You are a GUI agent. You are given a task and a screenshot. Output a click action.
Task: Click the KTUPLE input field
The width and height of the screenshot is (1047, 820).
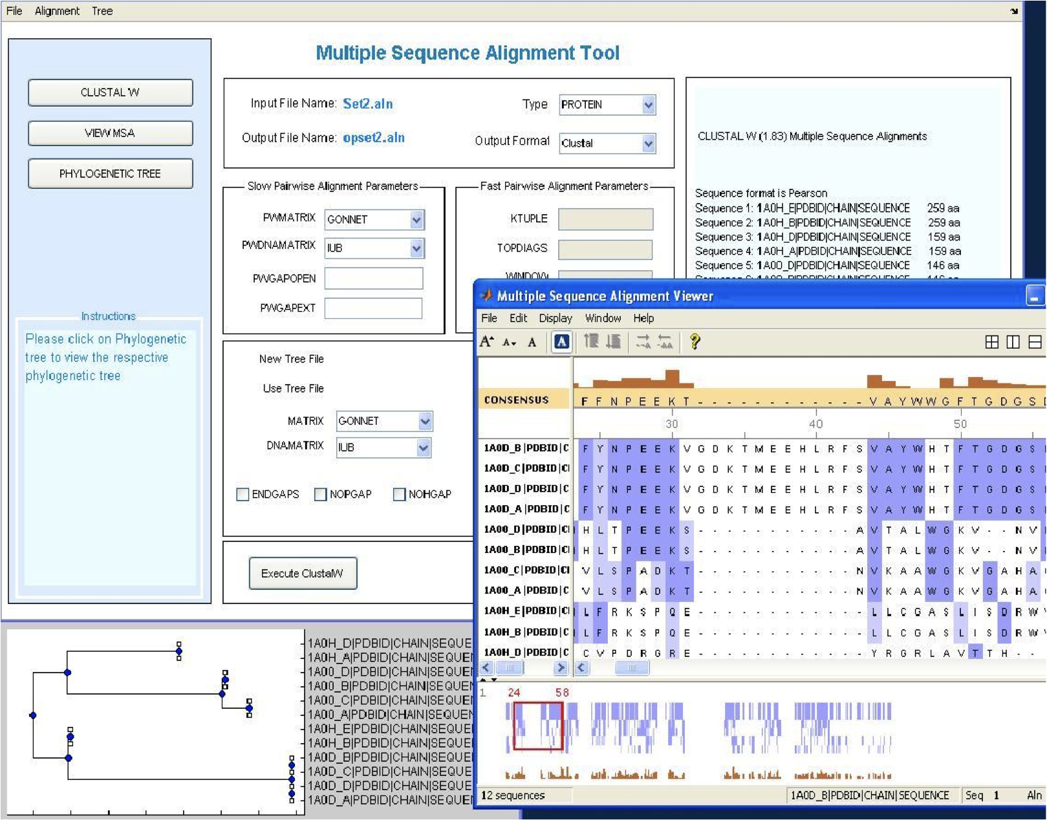tap(605, 219)
